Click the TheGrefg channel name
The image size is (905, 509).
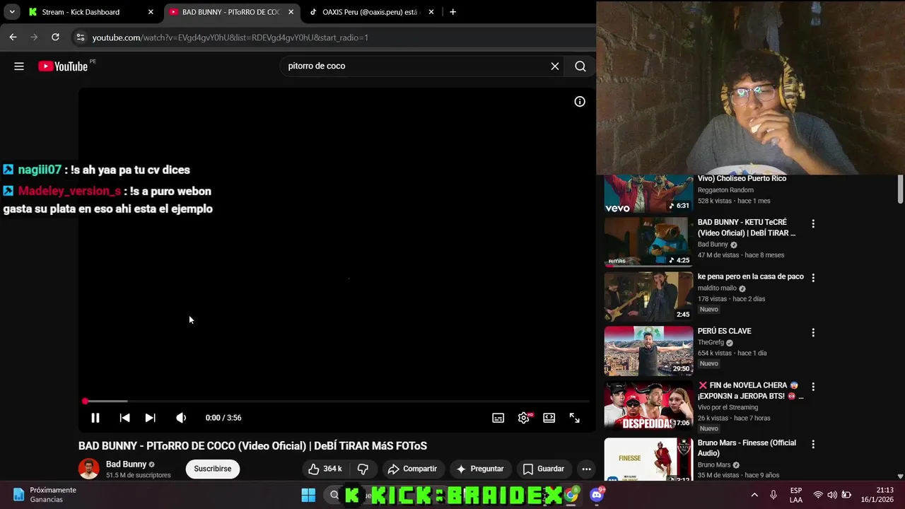pyautogui.click(x=711, y=342)
